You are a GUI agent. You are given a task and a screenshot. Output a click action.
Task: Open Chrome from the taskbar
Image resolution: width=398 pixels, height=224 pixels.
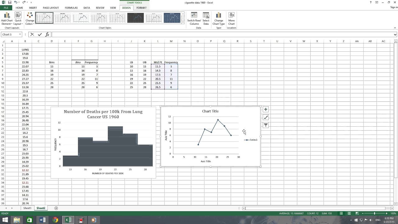(x=55, y=220)
